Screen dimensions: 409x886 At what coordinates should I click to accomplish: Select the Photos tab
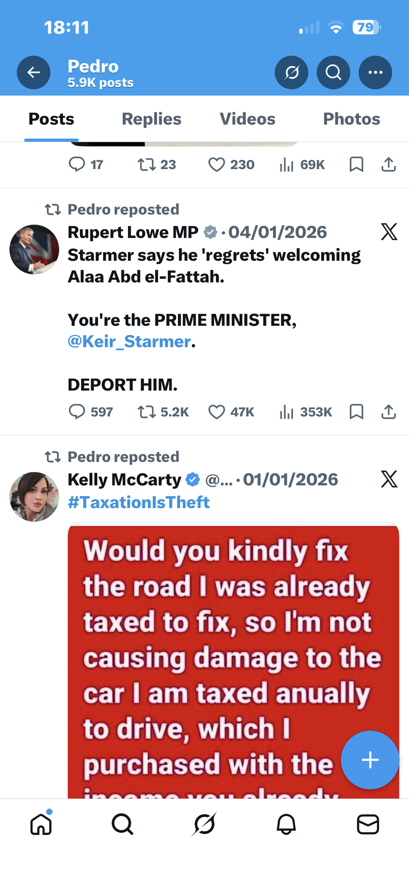[x=351, y=119]
